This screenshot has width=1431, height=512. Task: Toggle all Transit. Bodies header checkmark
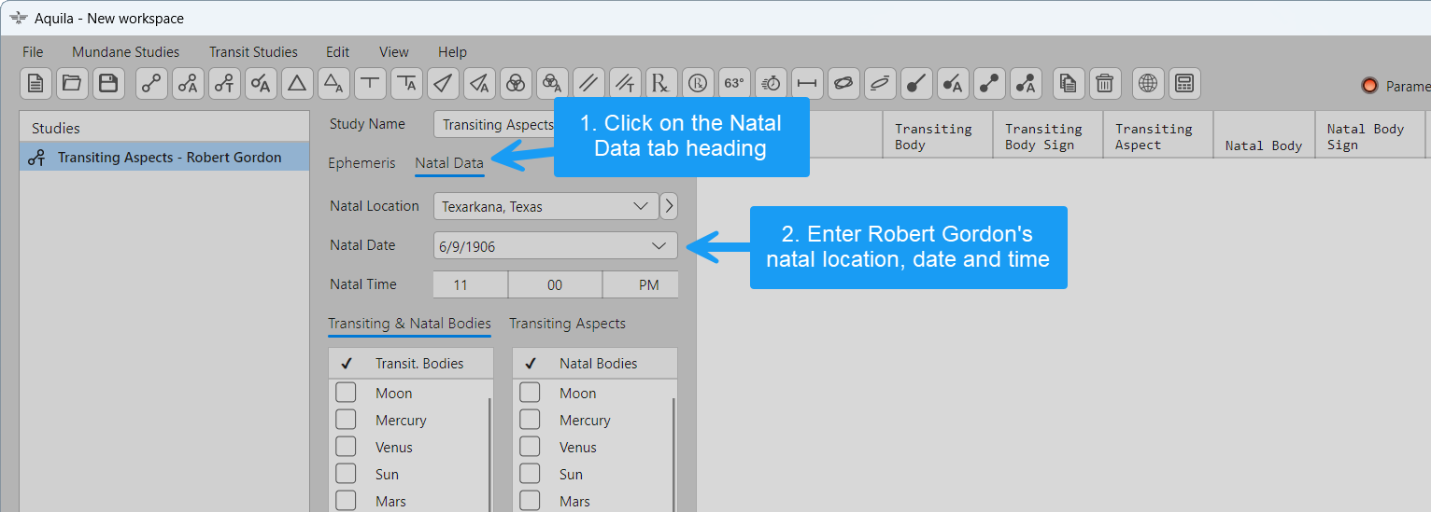pyautogui.click(x=346, y=364)
